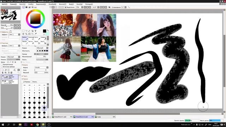Choose the Ластик eraser preset

[31, 42]
